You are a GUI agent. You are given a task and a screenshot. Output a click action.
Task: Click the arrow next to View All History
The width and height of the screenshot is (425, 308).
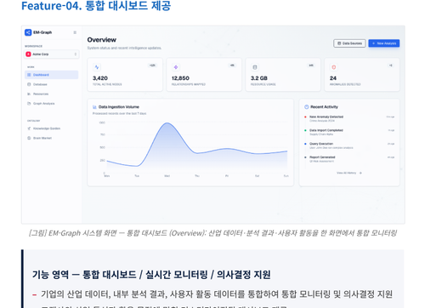click(360, 173)
